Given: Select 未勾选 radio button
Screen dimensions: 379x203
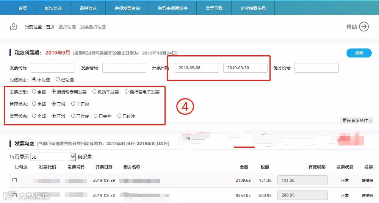Looking at the screenshot, I should 34,79.
